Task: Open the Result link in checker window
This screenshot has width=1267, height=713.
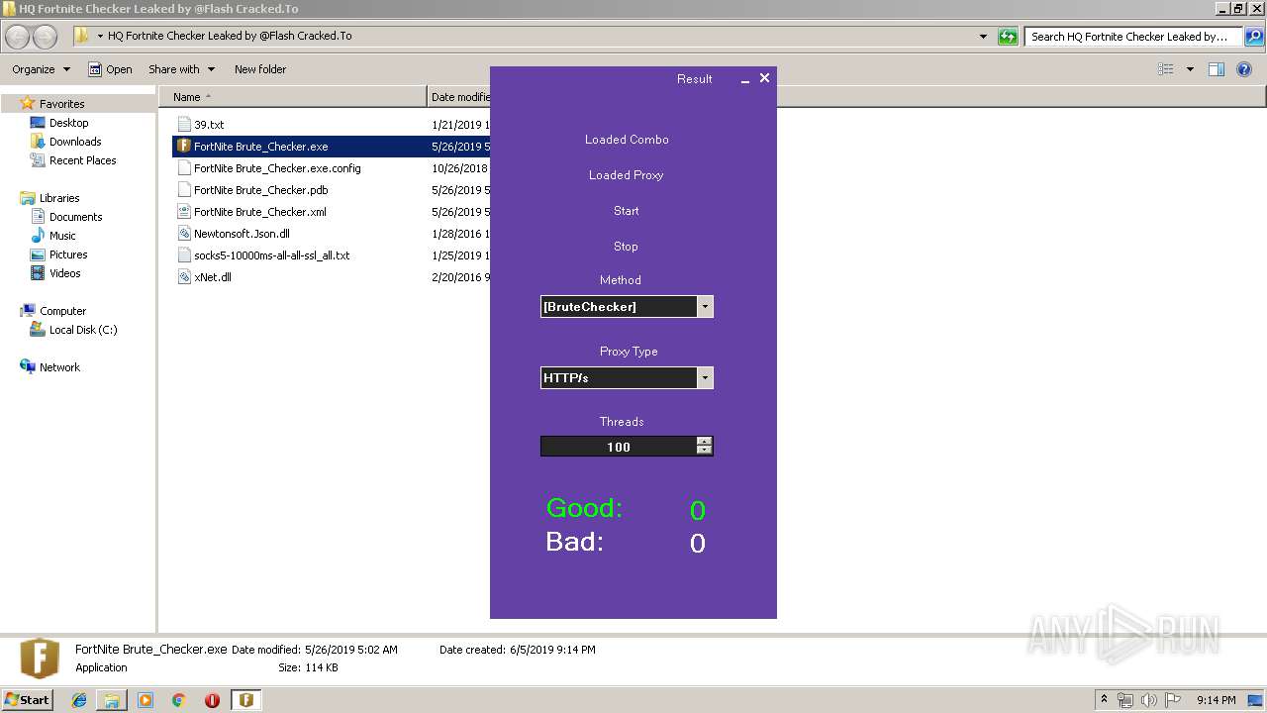Action: (x=694, y=79)
